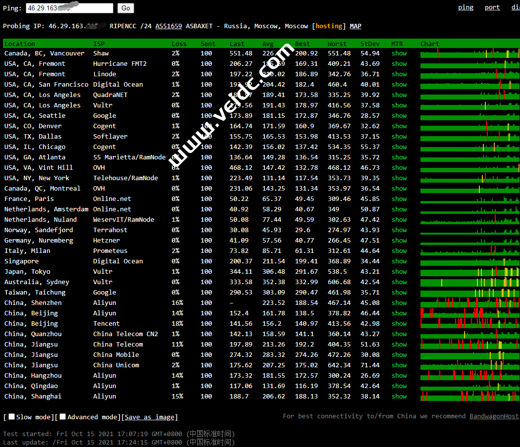520x447 pixels.
Task: Open the ping link in top navigation
Action: (466, 7)
